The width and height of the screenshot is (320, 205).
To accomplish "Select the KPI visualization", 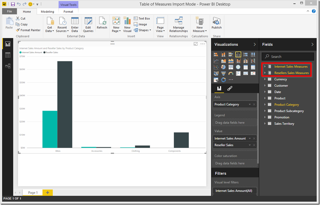I will (253, 74).
